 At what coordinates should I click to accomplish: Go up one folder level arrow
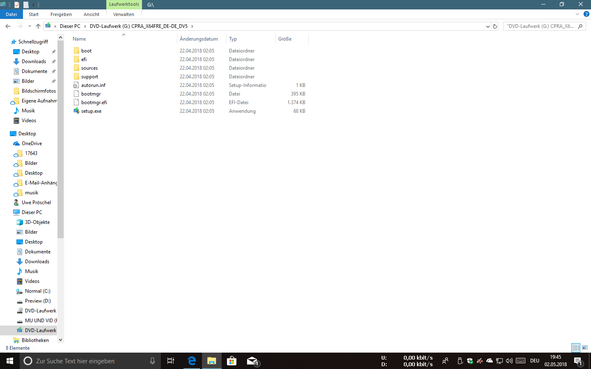[x=38, y=26]
